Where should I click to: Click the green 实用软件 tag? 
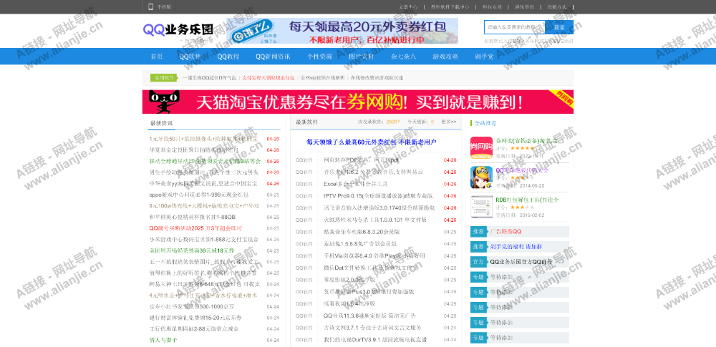(163, 77)
